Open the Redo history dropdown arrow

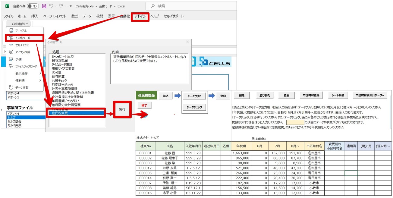(66, 6)
